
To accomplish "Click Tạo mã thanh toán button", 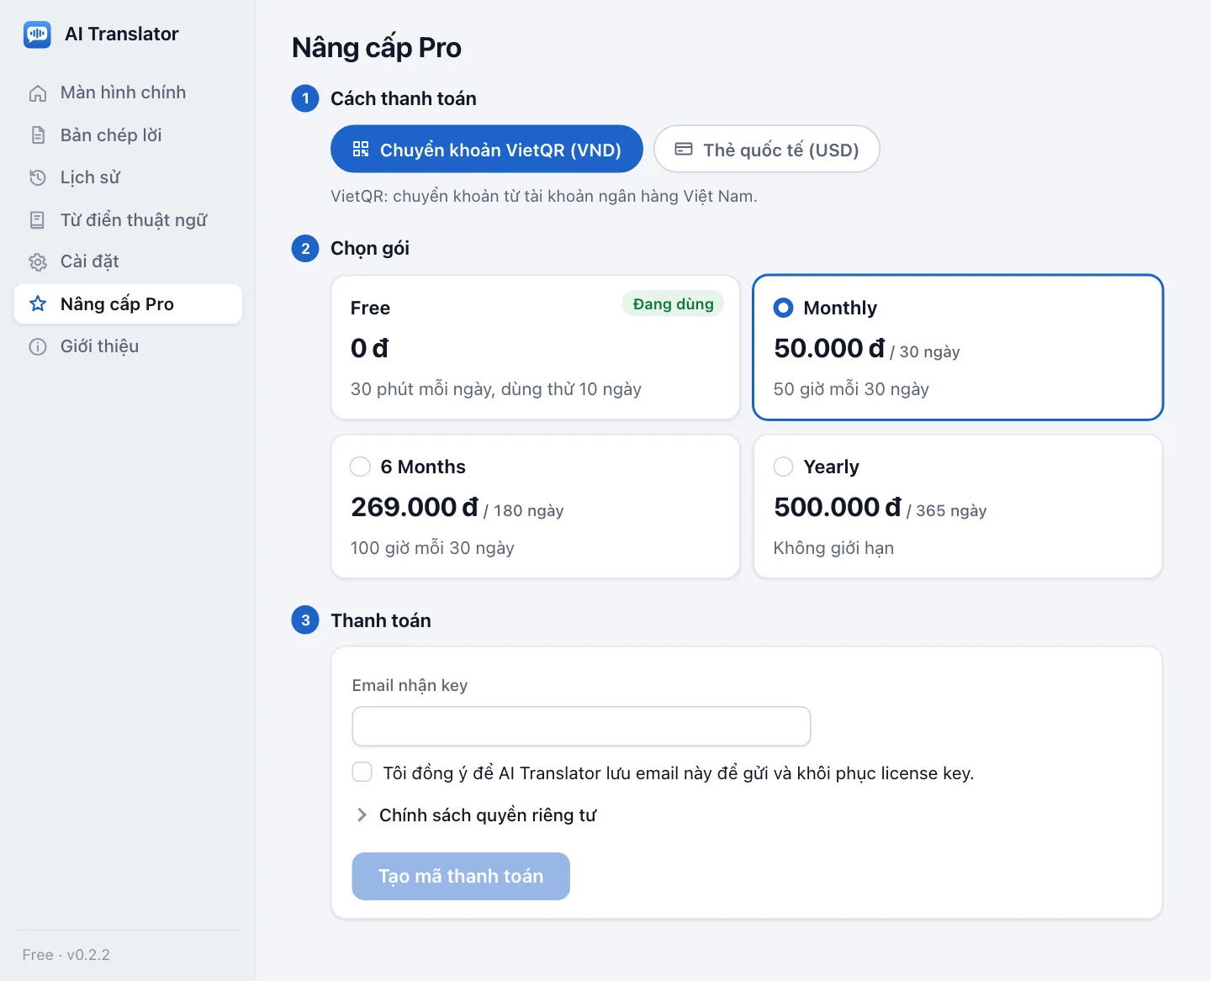I will [x=461, y=876].
